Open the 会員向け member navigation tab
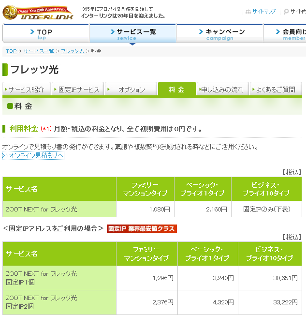Image resolution: width=306 pixels, height=315 pixels. 285,33
